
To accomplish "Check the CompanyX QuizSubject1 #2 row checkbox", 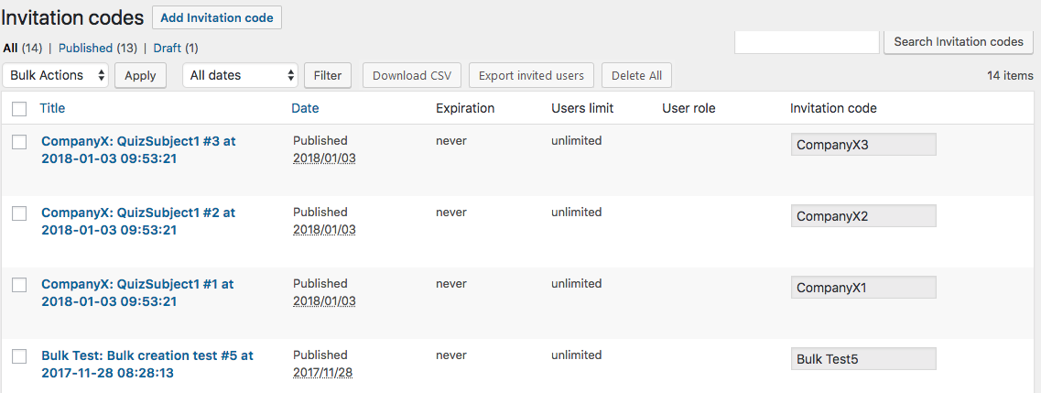I will (19, 213).
